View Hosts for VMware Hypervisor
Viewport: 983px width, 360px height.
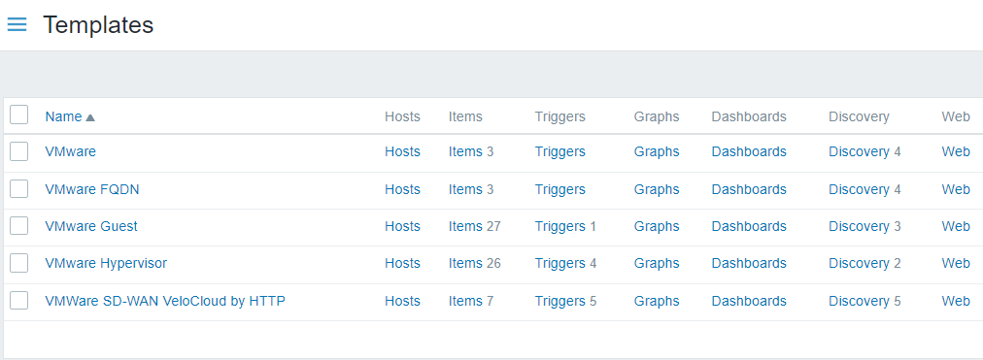coord(402,263)
